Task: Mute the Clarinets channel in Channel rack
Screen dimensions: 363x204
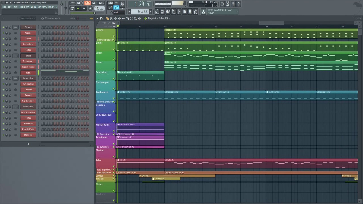Action: point(3,135)
